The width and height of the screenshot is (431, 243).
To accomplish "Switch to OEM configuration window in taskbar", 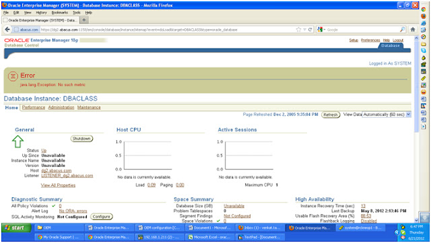I will [160, 228].
